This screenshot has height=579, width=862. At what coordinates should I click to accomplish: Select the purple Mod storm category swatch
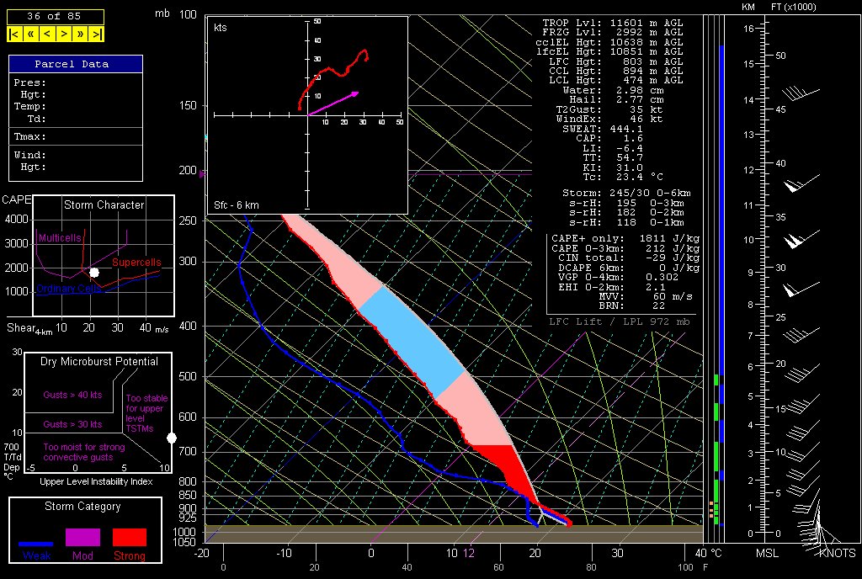click(82, 537)
